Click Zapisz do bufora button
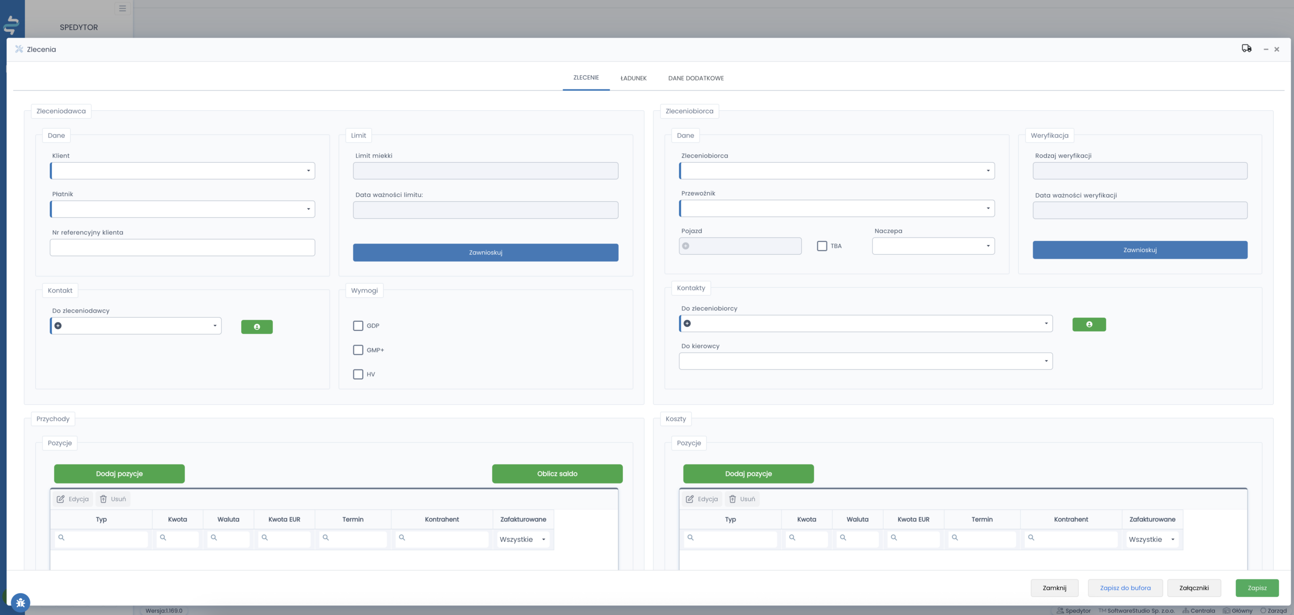This screenshot has height=615, width=1294. tap(1125, 588)
